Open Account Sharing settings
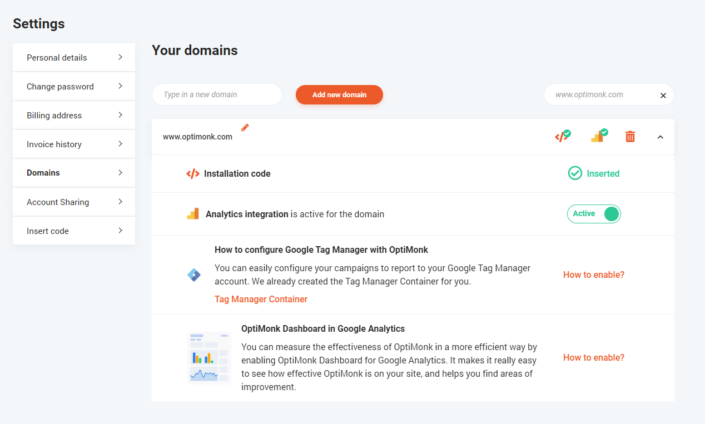 (x=74, y=202)
